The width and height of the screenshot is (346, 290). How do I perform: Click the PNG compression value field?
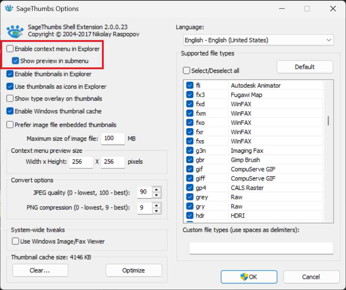[x=145, y=208]
